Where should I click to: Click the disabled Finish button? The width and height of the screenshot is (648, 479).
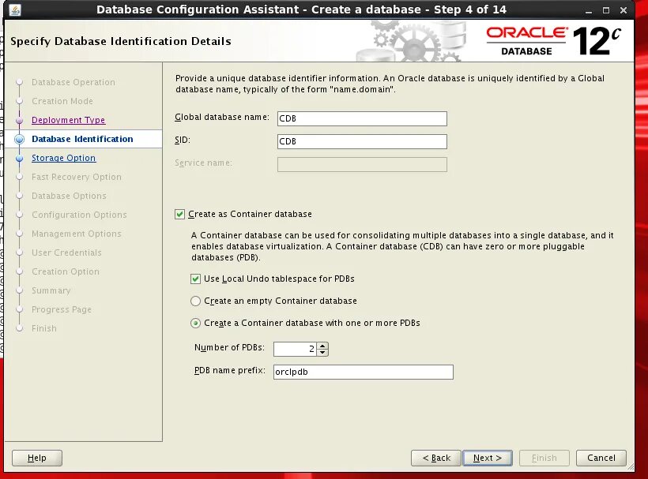[544, 458]
